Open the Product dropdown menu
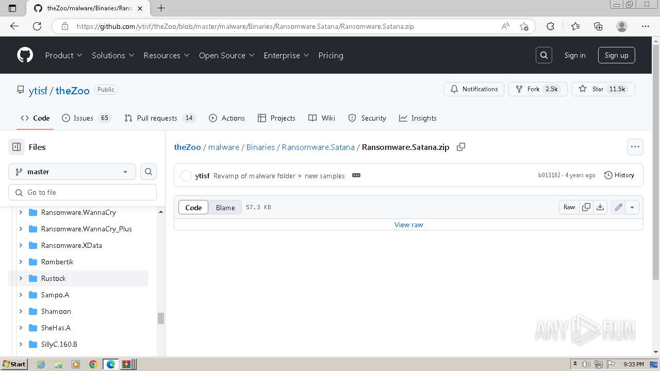This screenshot has height=371, width=660. click(64, 55)
